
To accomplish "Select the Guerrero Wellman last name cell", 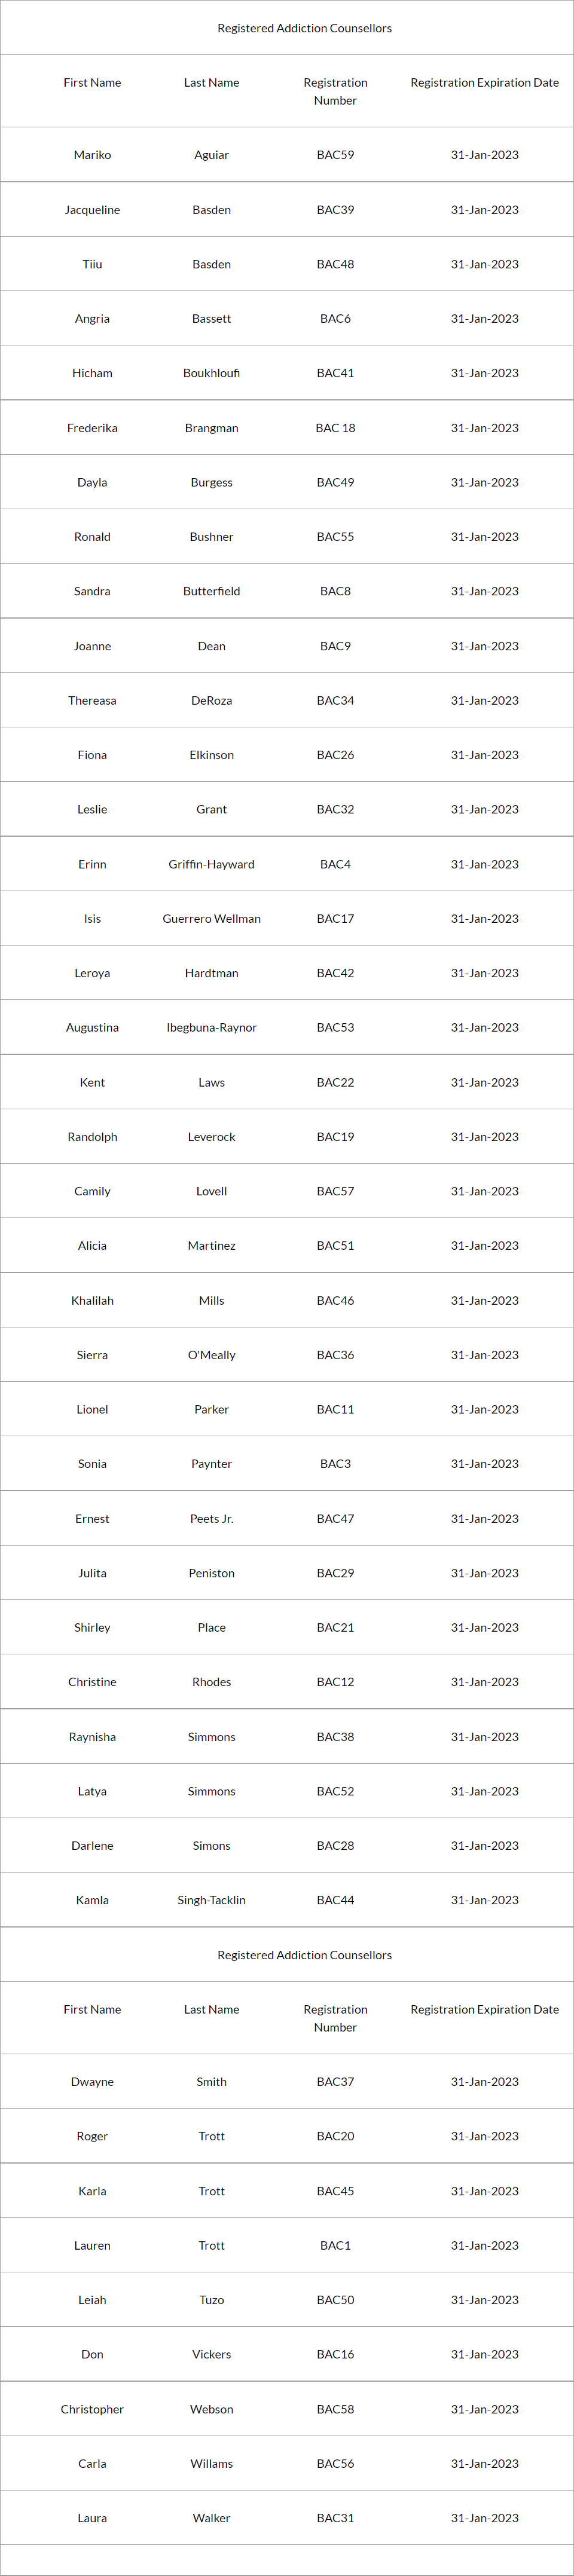I will (211, 918).
